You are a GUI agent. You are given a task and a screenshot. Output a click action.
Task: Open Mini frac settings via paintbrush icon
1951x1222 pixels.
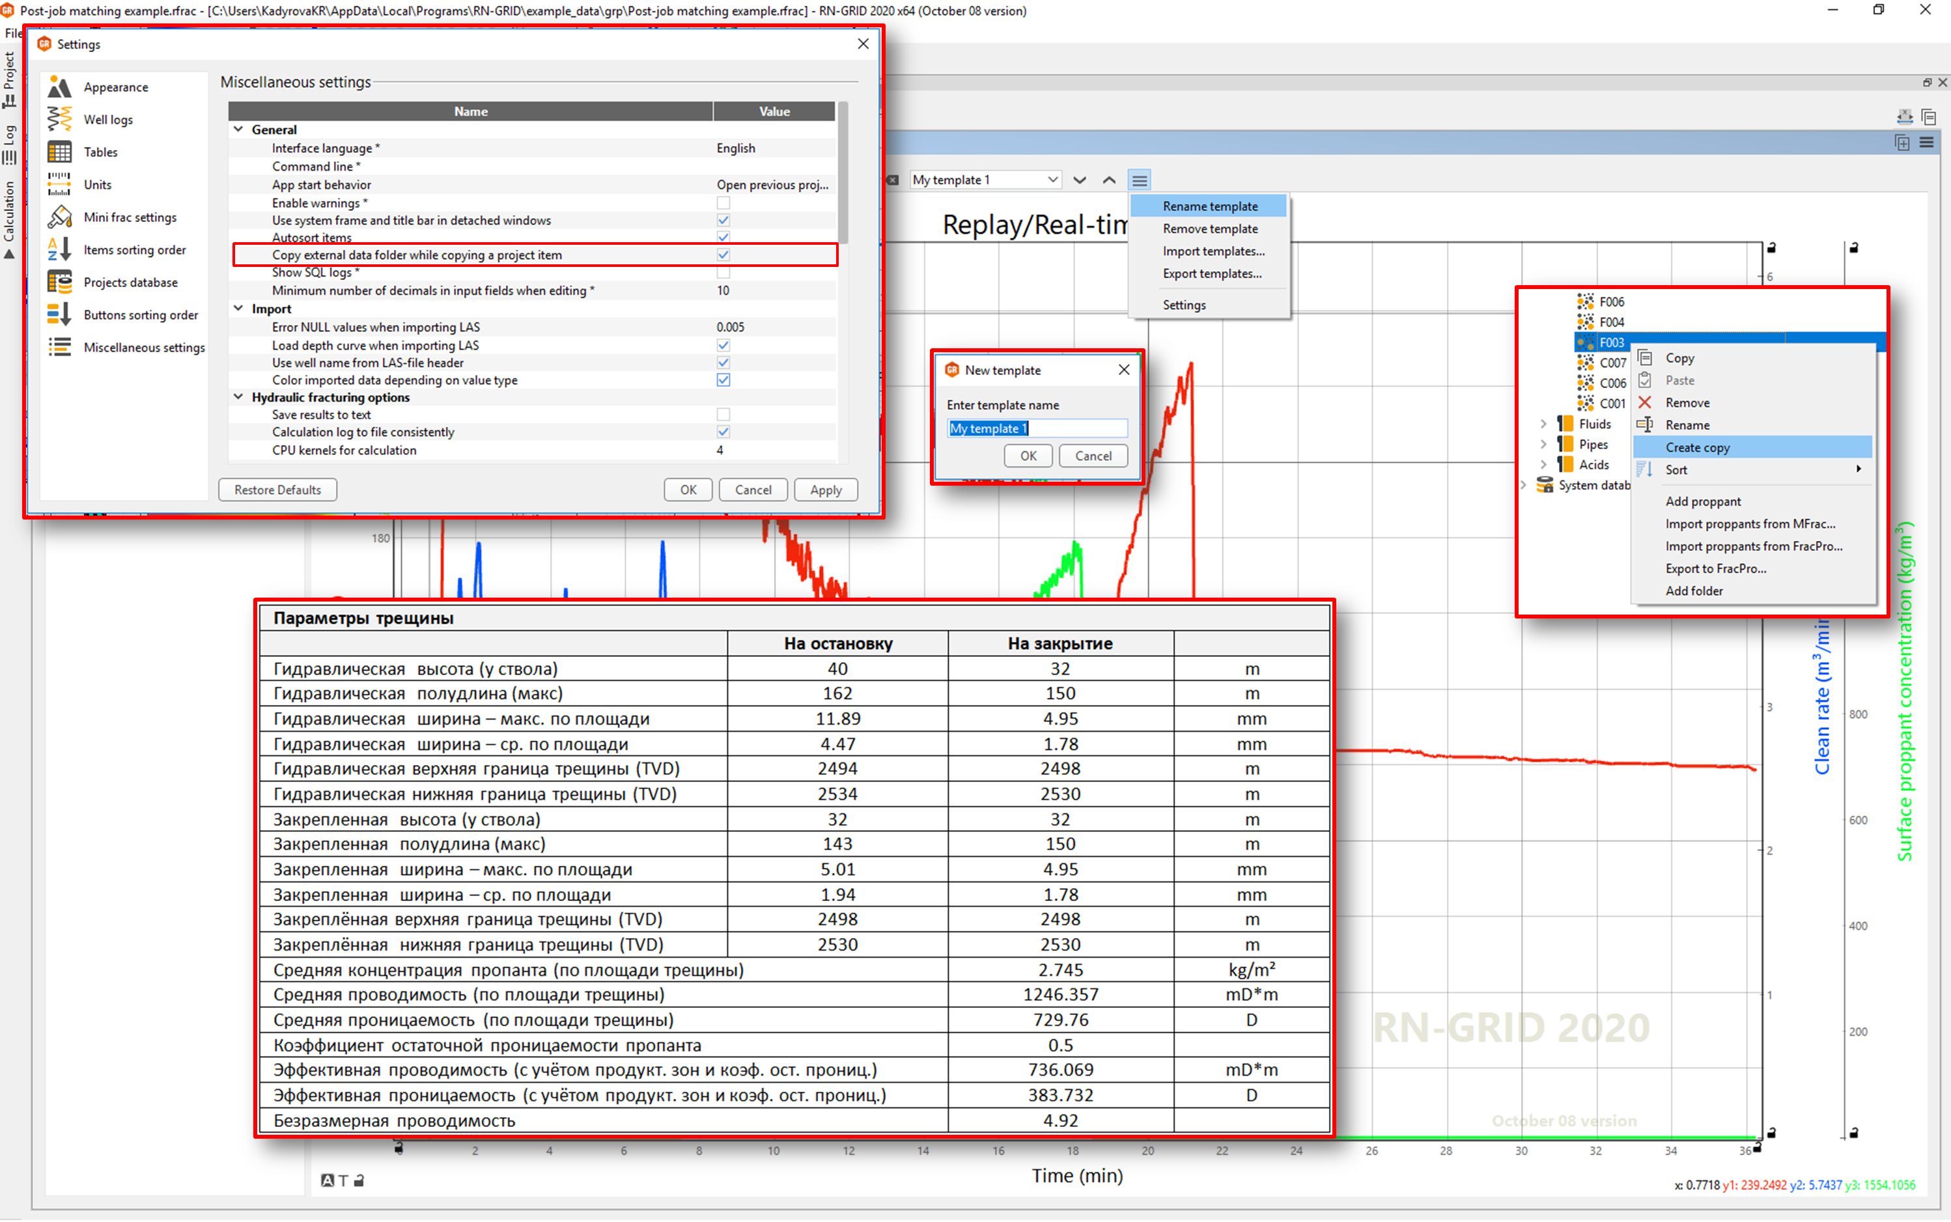point(60,217)
